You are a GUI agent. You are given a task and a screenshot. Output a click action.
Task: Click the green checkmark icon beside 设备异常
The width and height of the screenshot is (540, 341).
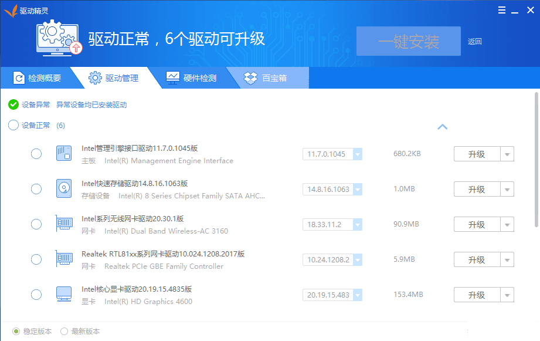[x=13, y=104]
